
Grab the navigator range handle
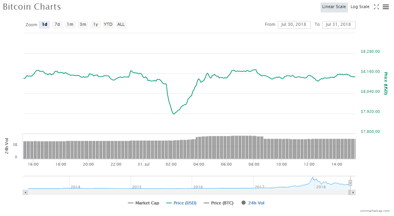tap(350, 183)
